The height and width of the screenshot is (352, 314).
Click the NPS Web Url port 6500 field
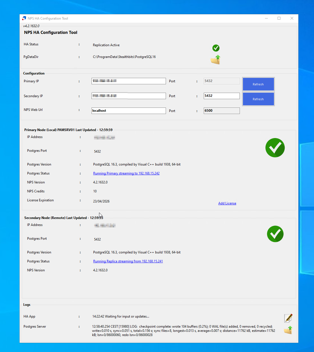221,111
